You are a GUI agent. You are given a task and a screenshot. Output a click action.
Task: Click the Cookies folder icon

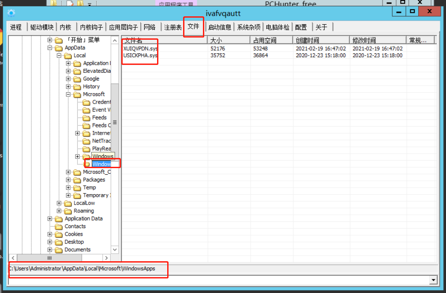59,234
